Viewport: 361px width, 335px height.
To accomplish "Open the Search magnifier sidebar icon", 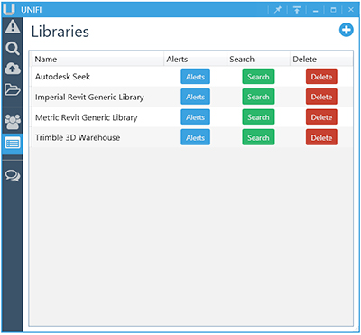I will pyautogui.click(x=13, y=49).
